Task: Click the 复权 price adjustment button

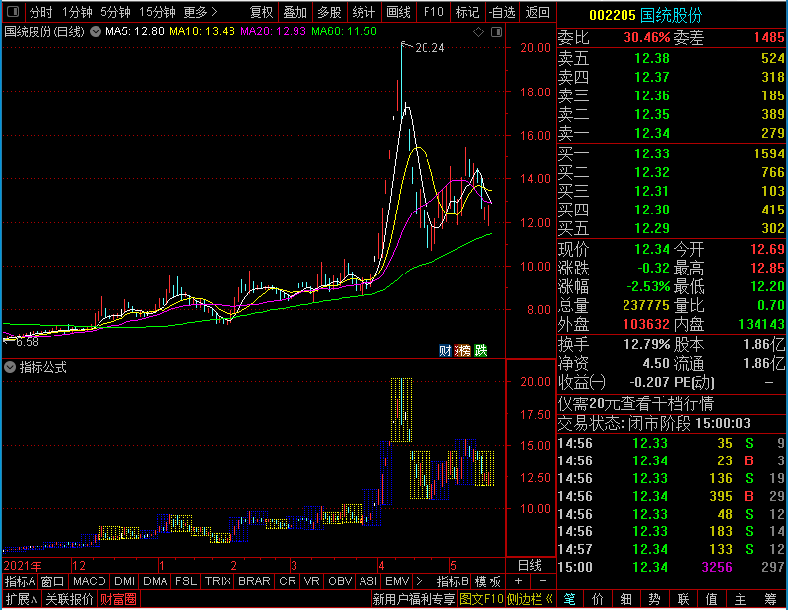Action: [261, 12]
